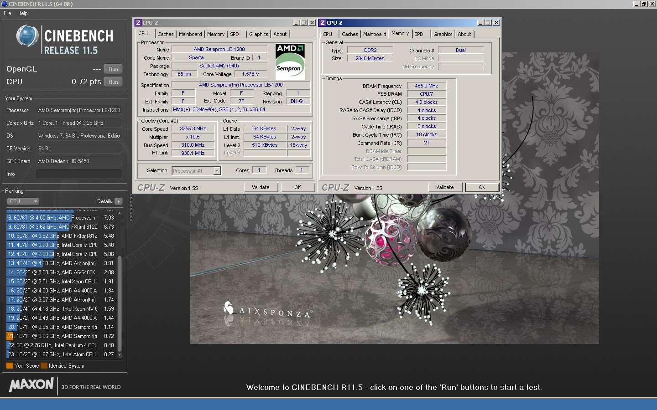Click the orange Your Score legend swatch
The image size is (657, 410).
[x=10, y=366]
